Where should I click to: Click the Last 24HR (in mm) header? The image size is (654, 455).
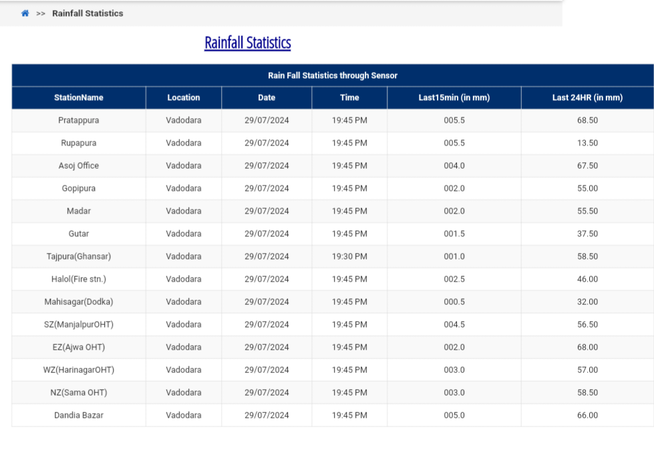click(x=587, y=97)
